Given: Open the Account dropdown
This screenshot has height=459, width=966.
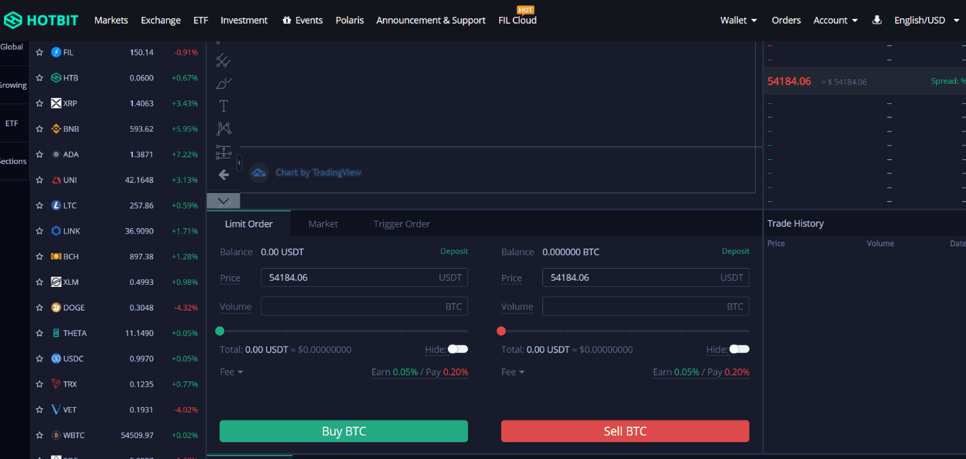Looking at the screenshot, I should 836,20.
